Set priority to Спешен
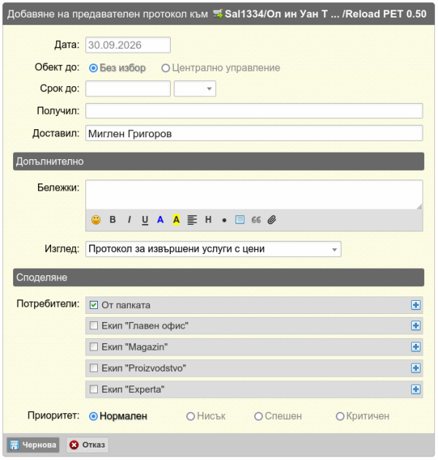The width and height of the screenshot is (438, 460). point(258,416)
